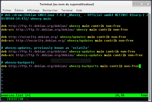Close the Terminal window
152x102 pixels.
(148, 4)
